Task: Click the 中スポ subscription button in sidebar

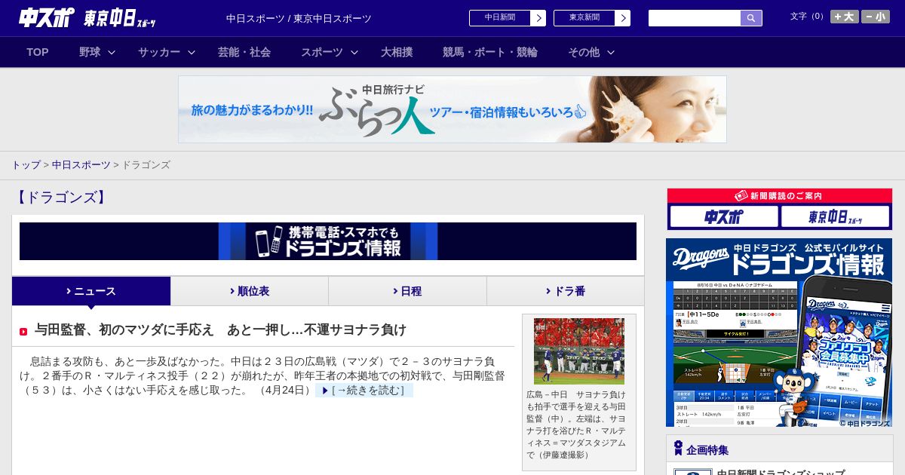Action: (724, 217)
